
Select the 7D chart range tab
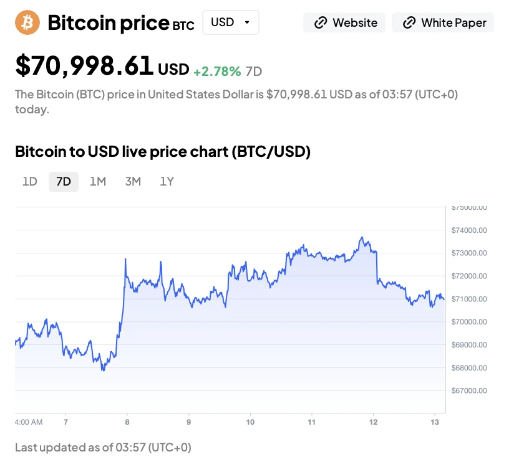pos(64,182)
